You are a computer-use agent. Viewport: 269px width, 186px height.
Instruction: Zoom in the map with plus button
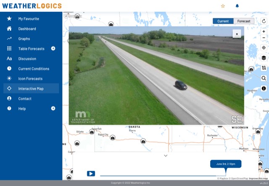click(264, 32)
